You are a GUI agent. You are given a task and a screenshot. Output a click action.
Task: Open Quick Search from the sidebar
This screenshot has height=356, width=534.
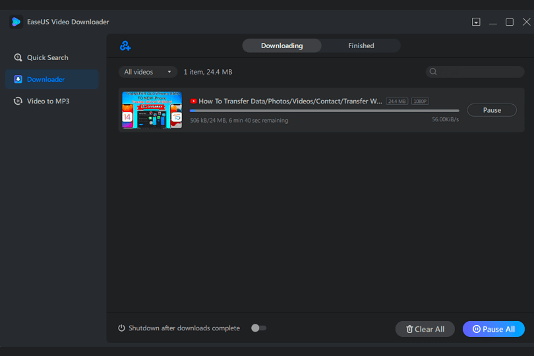click(47, 58)
